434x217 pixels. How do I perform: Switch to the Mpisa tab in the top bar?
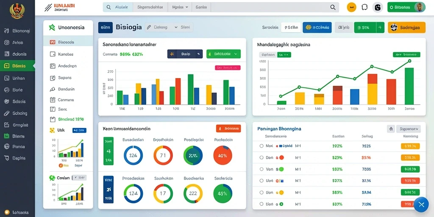(180, 7)
